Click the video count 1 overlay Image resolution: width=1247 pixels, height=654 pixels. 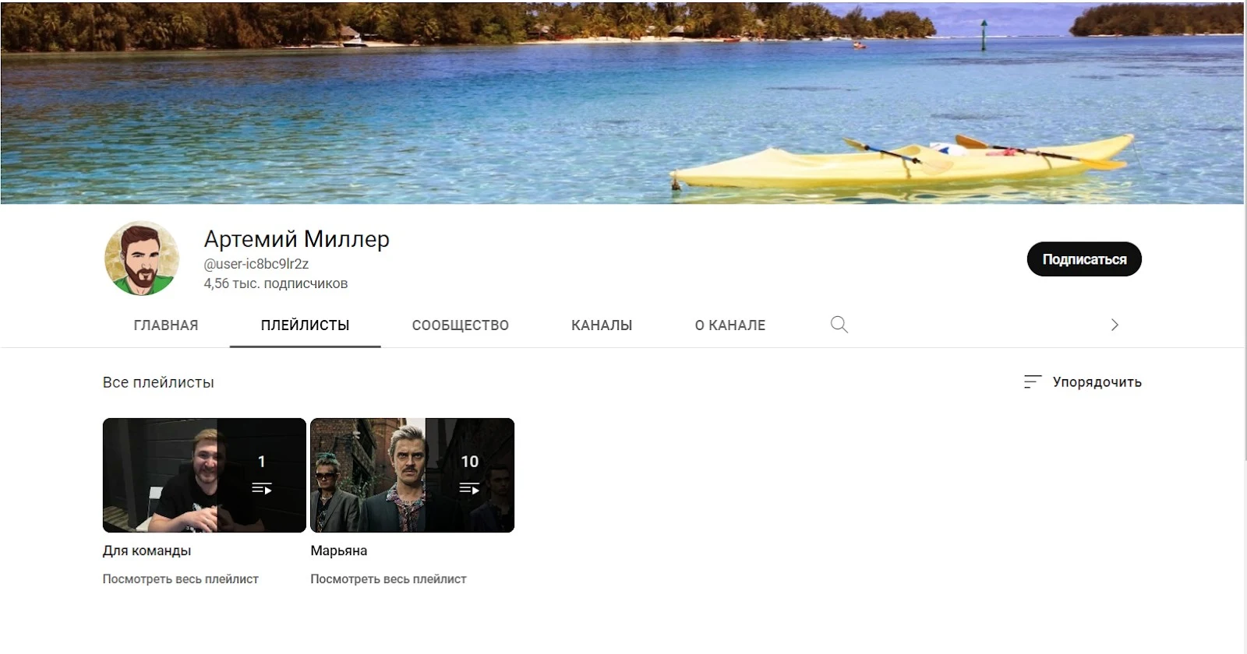tap(262, 462)
